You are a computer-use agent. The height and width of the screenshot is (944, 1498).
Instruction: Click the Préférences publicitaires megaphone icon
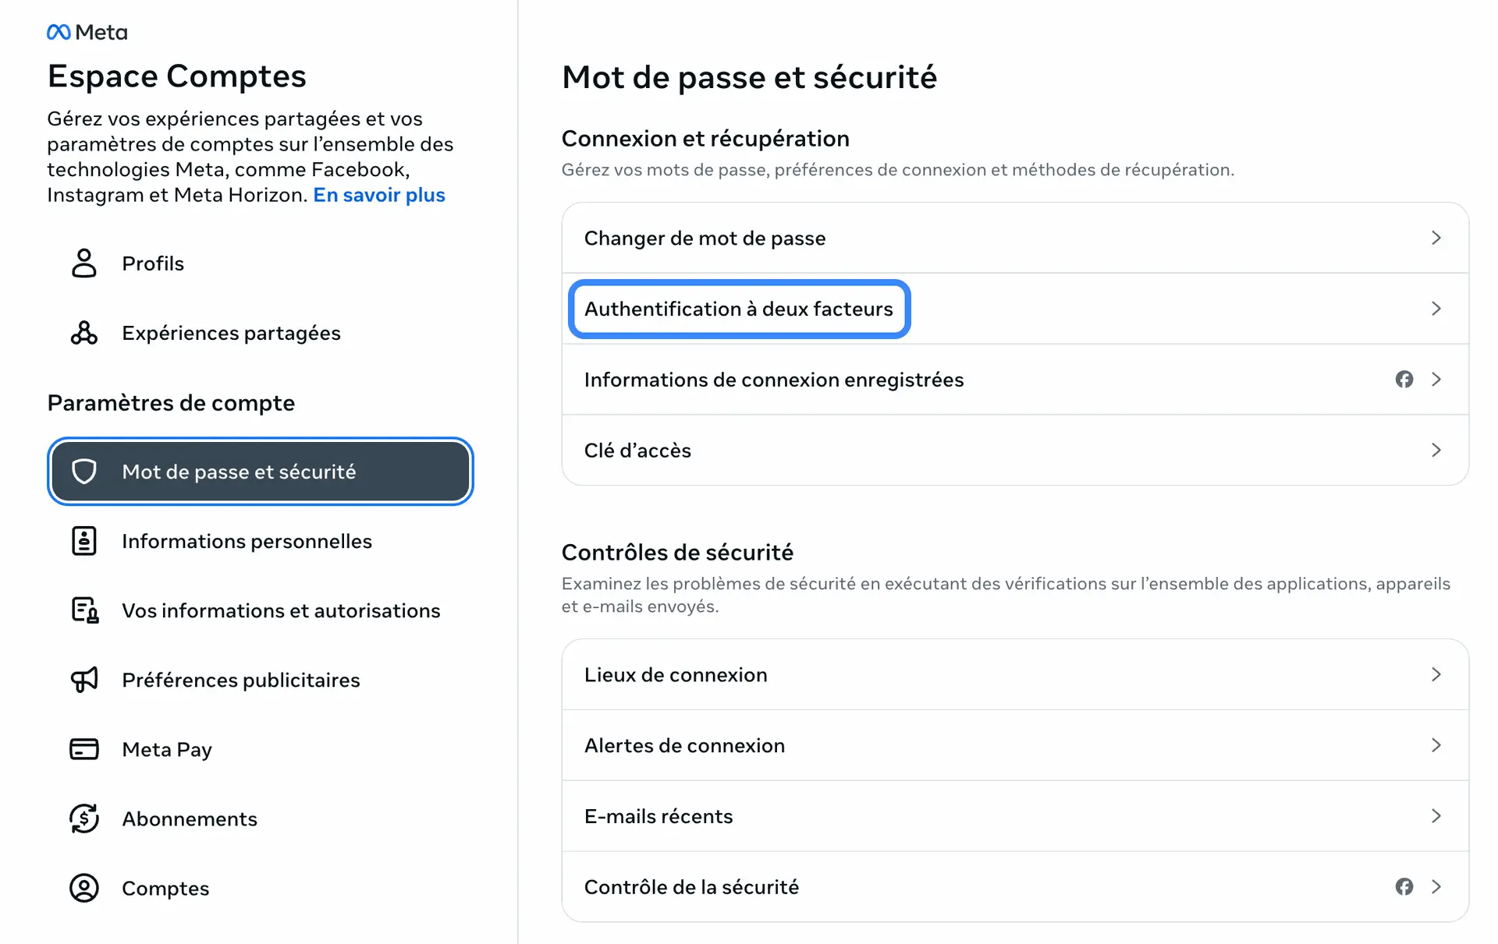tap(84, 680)
